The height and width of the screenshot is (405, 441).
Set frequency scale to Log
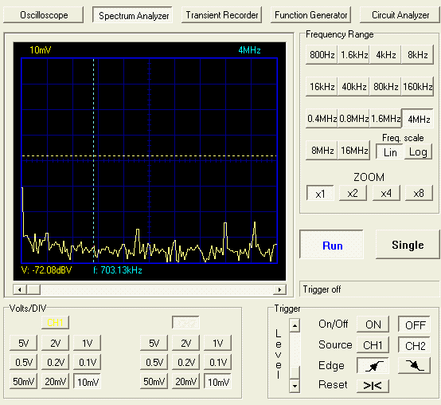click(418, 152)
